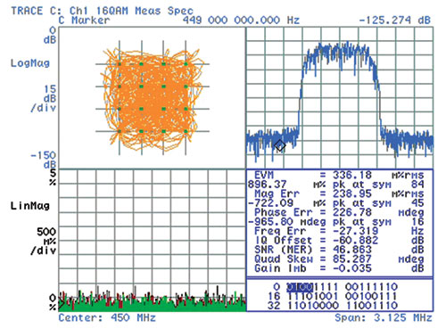Click the 'SNR (MER)' parameter label
The height and width of the screenshot is (329, 446).
click(x=284, y=250)
